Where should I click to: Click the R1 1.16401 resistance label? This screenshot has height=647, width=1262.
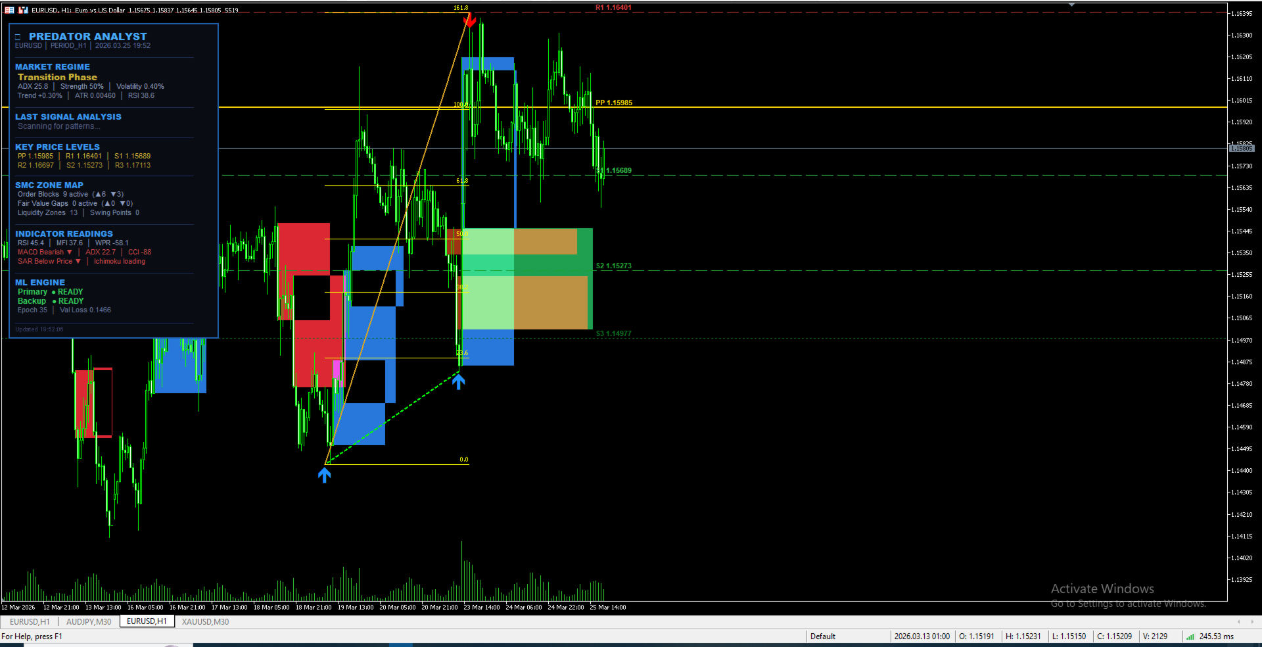click(613, 8)
